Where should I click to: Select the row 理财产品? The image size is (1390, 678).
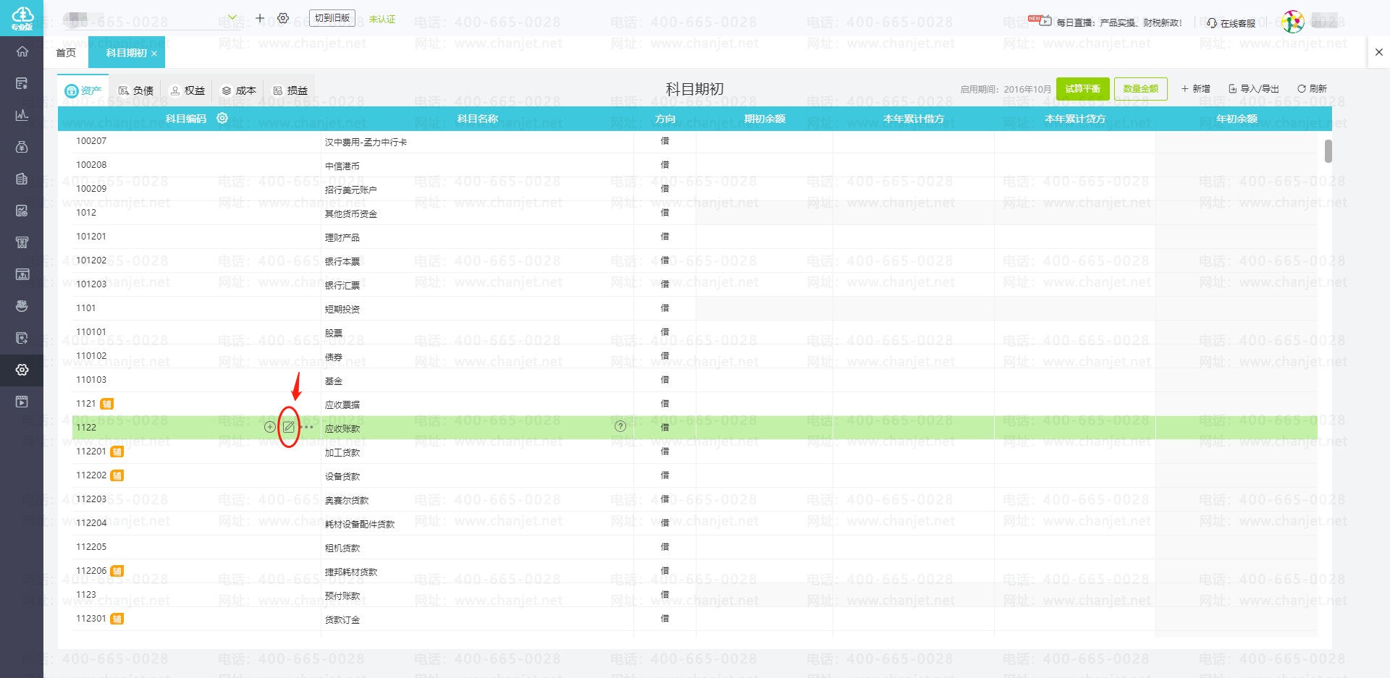[695, 237]
